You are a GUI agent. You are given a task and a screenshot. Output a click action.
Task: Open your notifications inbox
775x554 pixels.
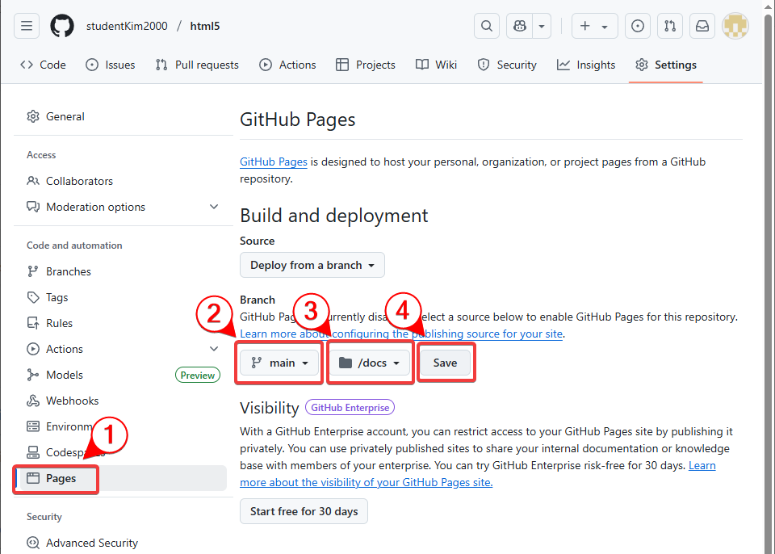[702, 26]
